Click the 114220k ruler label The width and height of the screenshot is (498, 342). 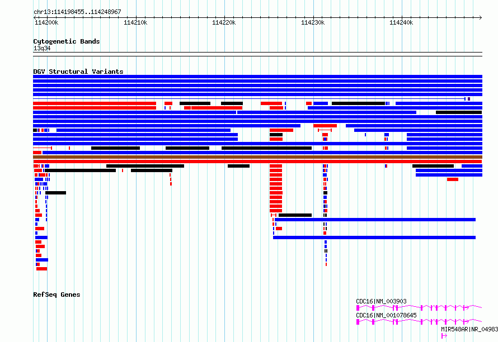coord(224,22)
